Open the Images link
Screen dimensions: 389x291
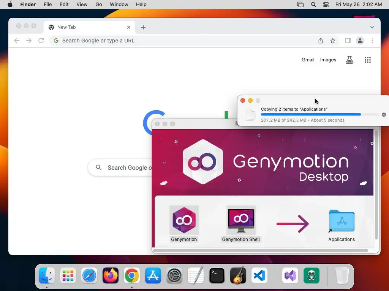coord(328,59)
